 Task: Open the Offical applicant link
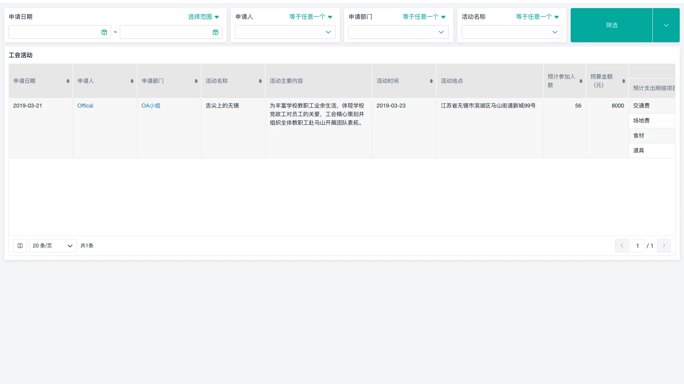(x=85, y=106)
